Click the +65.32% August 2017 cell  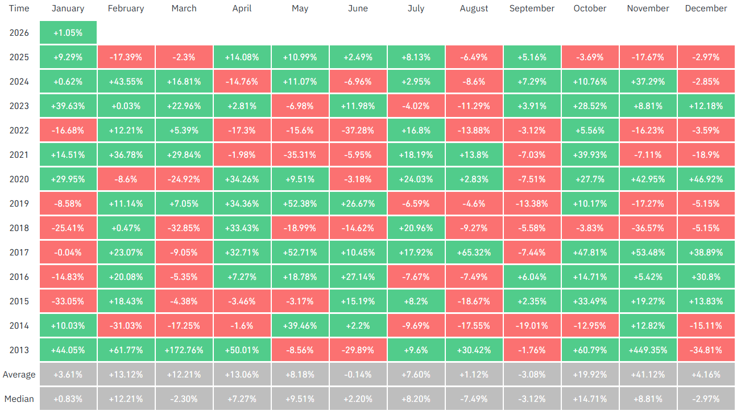point(474,253)
